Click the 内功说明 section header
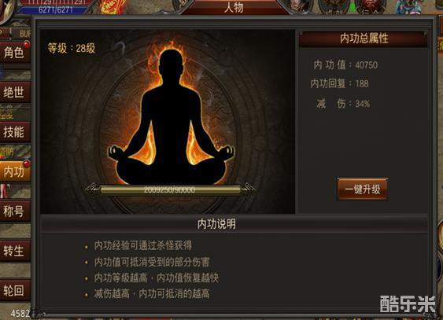 point(216,224)
